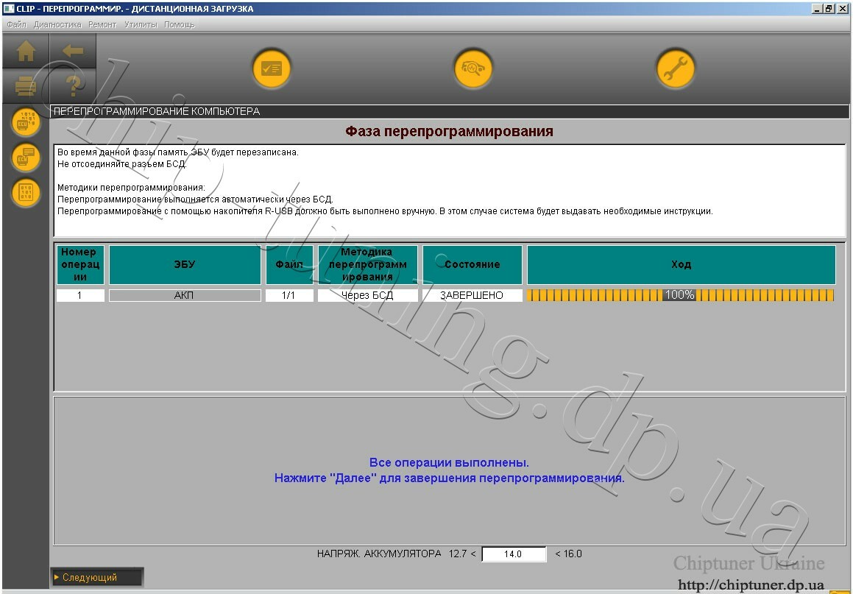Click the Следующий button
This screenshot has width=853, height=594.
coord(97,577)
